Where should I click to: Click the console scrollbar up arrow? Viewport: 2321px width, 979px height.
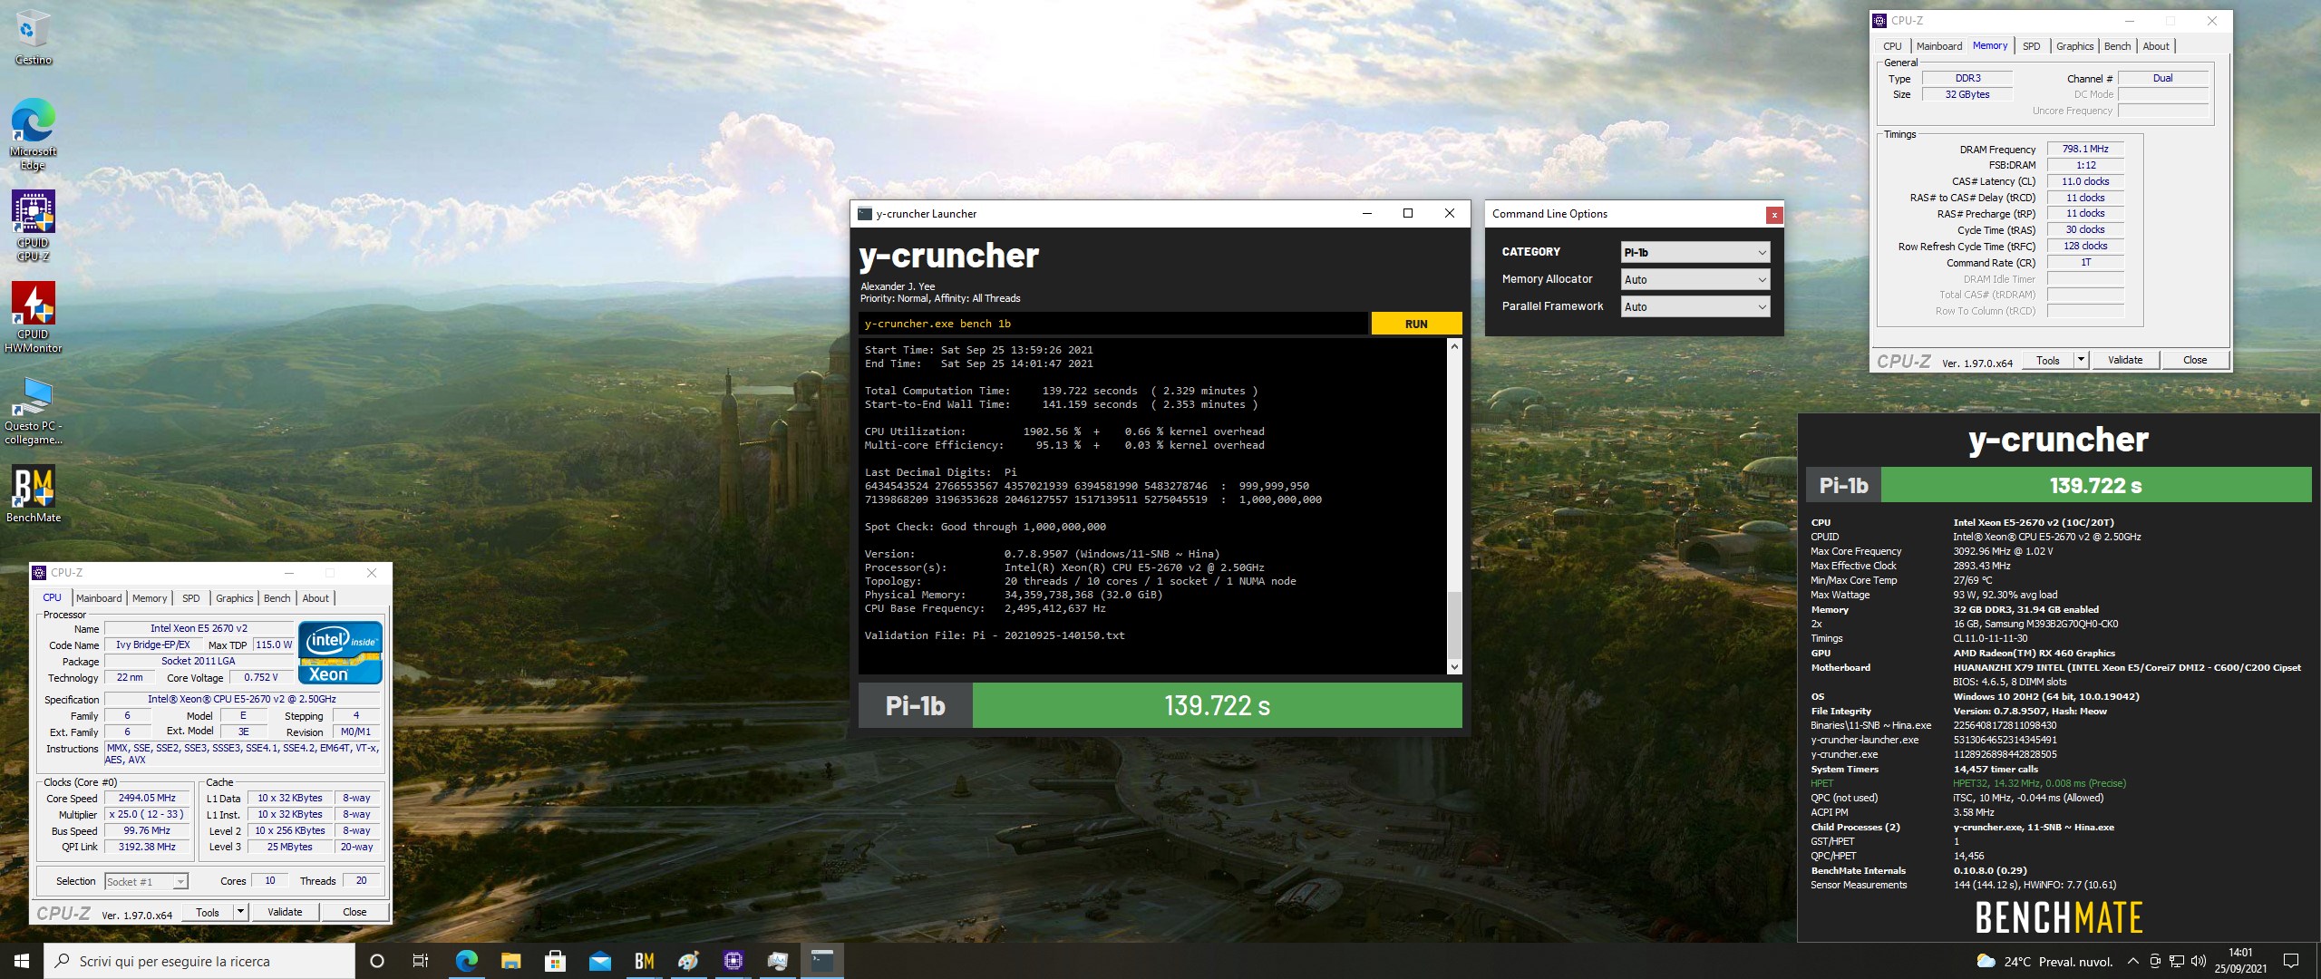1454,346
